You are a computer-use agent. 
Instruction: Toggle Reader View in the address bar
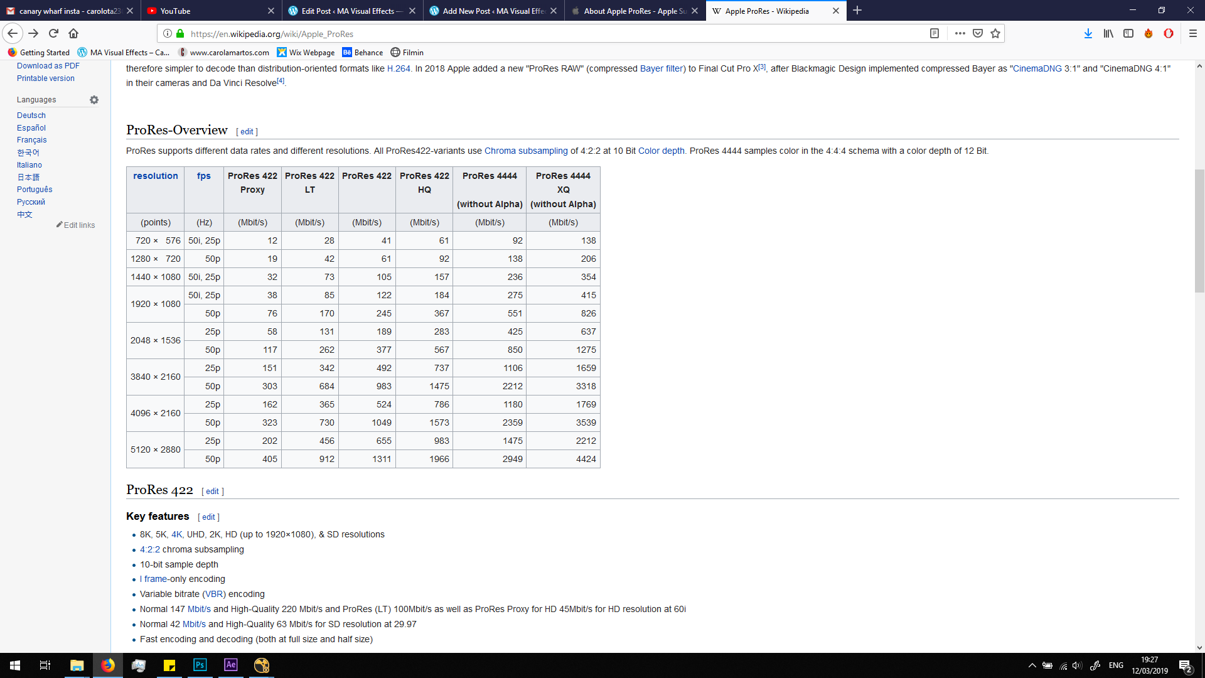tap(934, 34)
